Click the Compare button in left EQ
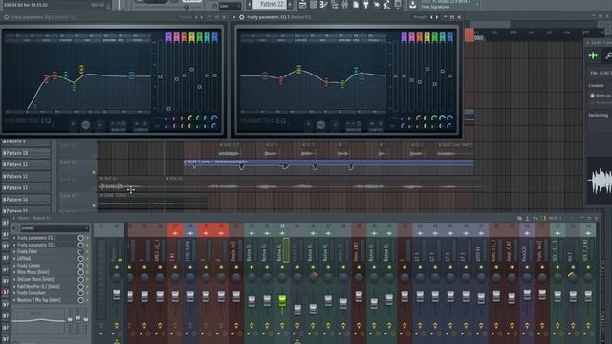The width and height of the screenshot is (612, 344). [x=141, y=126]
